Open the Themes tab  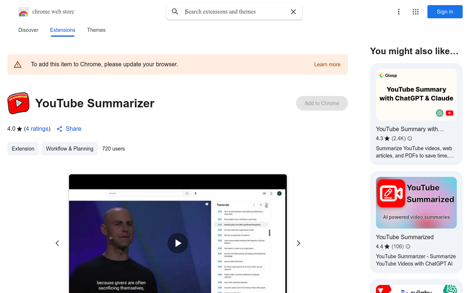coord(96,30)
